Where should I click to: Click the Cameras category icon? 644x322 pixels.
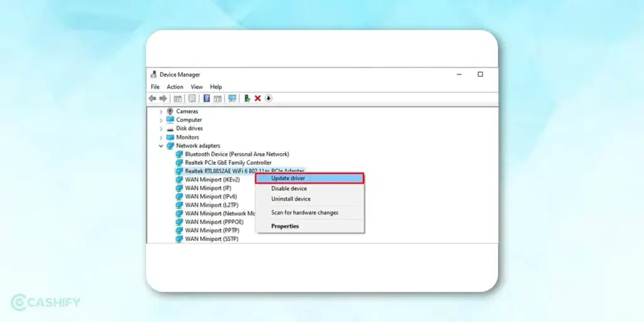click(170, 111)
